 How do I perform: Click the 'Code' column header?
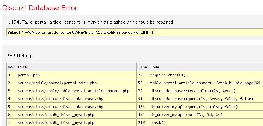(x=206, y=67)
